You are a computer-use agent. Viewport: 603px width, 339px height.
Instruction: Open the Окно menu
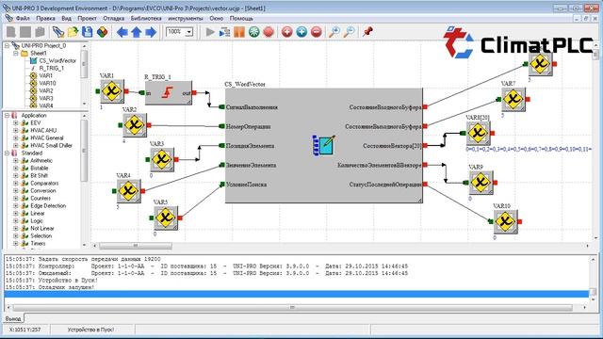point(216,18)
